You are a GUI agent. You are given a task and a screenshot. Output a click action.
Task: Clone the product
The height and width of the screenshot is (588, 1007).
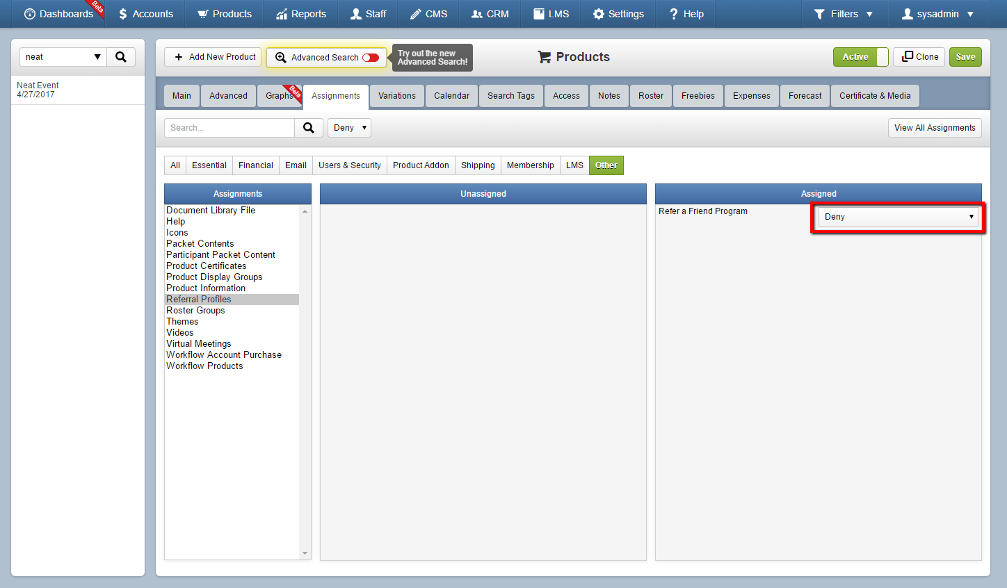919,57
